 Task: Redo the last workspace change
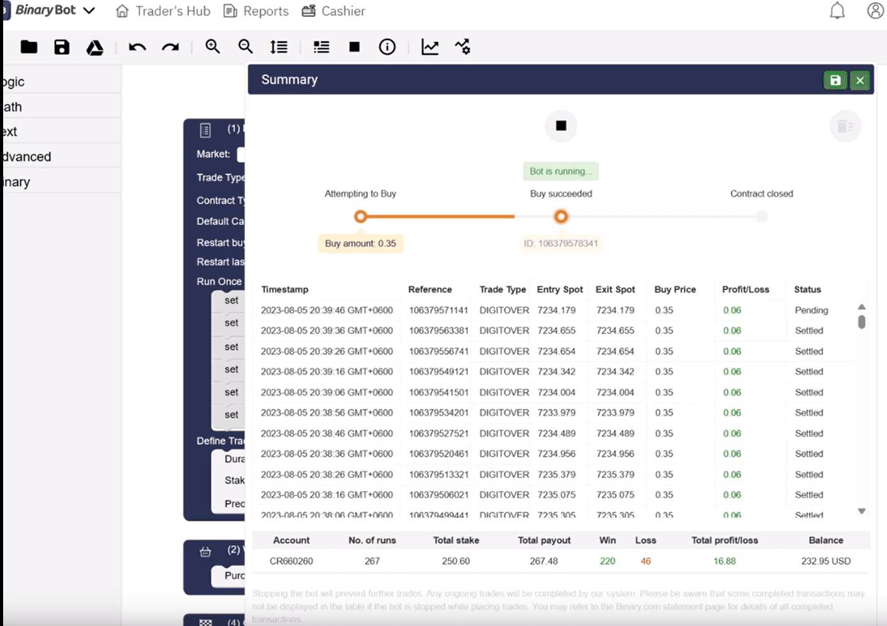[x=170, y=46]
